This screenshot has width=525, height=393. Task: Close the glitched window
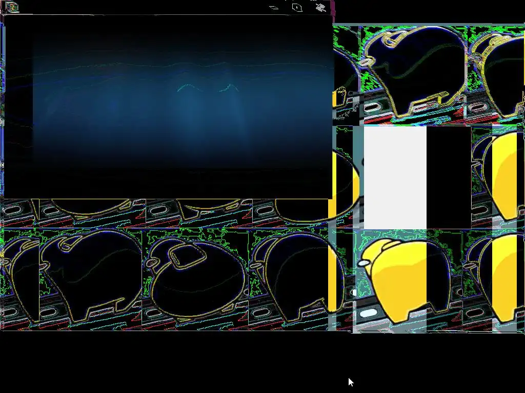[x=321, y=7]
